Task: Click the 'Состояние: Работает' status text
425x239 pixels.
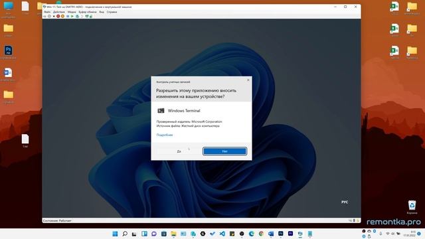Action: click(57, 220)
